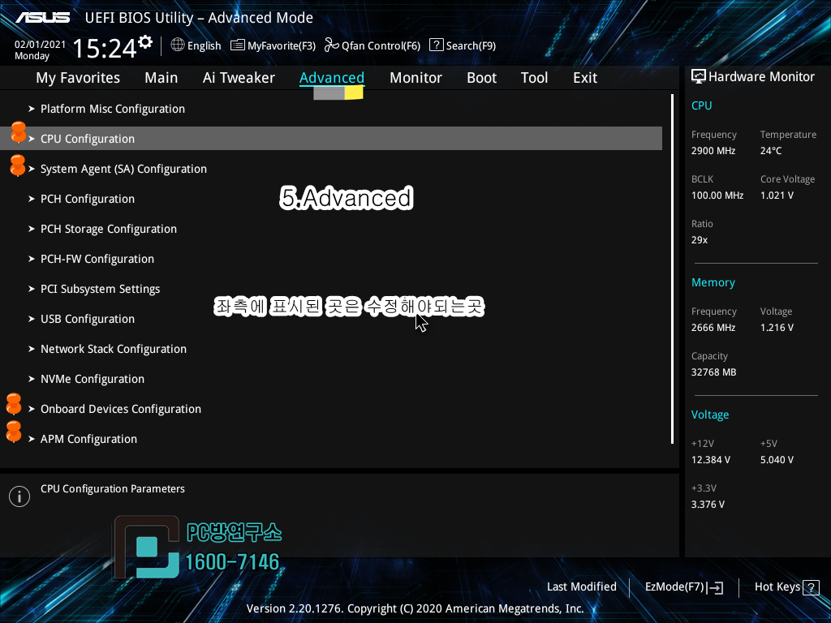The height and width of the screenshot is (623, 831).
Task: Click +3.3V value 3.376 V
Action: (x=708, y=505)
